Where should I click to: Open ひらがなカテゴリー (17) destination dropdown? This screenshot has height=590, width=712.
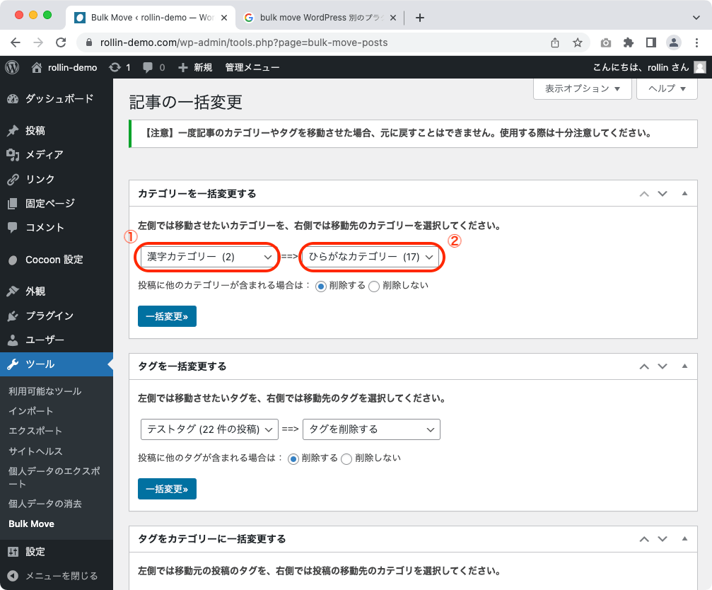[x=370, y=257]
